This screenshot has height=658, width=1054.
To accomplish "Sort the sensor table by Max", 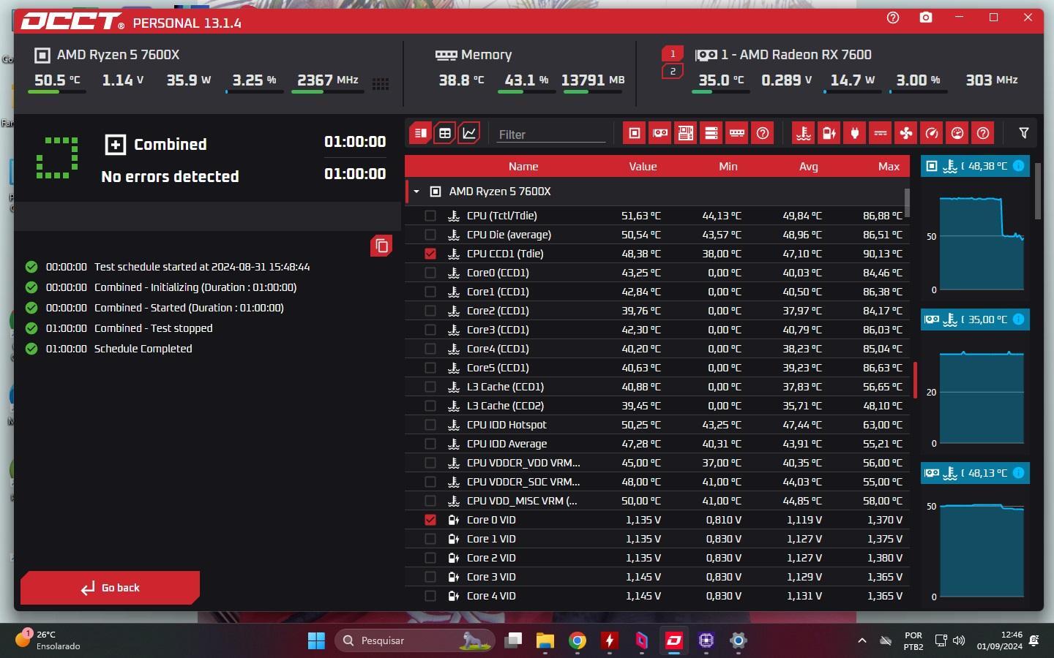I will [889, 167].
